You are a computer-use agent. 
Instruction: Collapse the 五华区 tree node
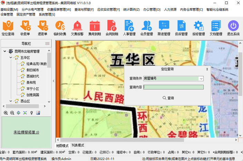[x=11, y=58]
